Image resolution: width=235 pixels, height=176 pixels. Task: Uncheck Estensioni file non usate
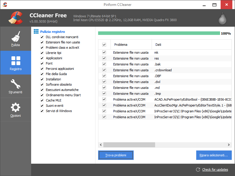[42, 42]
